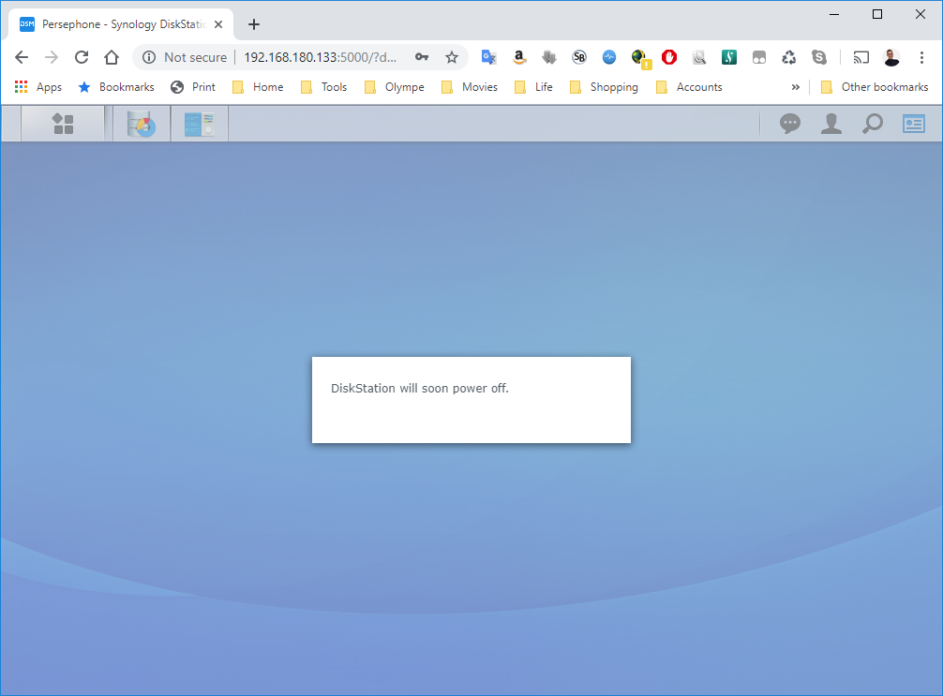Open the Bookmarks star link
The width and height of the screenshot is (943, 696).
116,87
